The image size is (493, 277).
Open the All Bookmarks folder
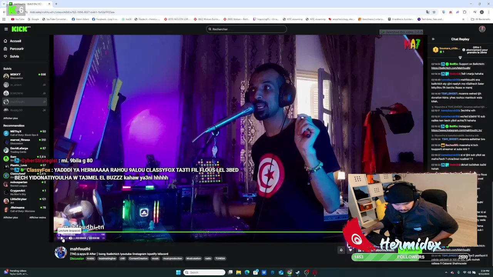[481, 19]
